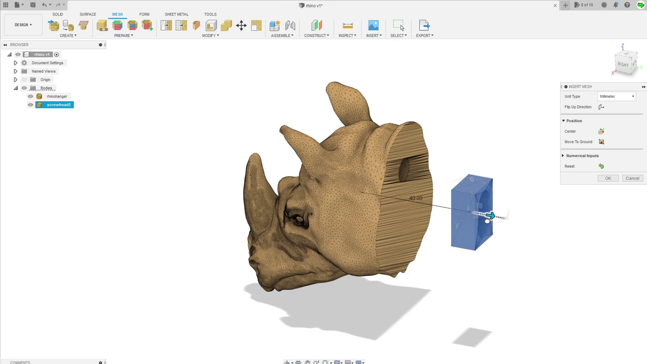The width and height of the screenshot is (647, 364).
Task: Expand the Origin tree item
Action: click(16, 79)
